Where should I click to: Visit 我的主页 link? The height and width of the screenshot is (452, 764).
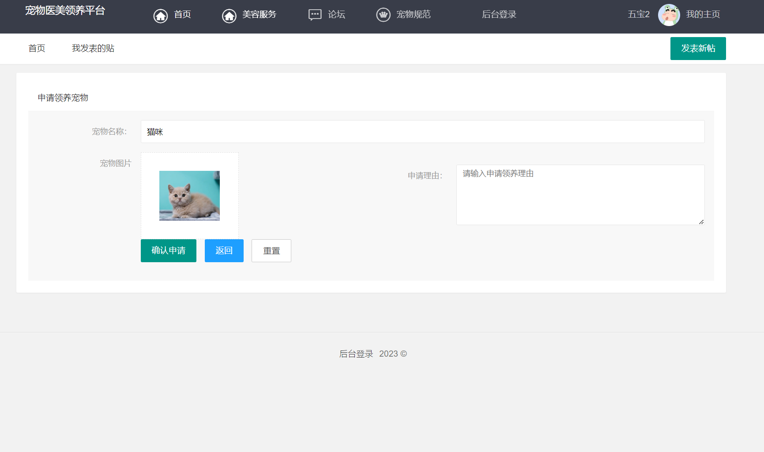pyautogui.click(x=703, y=14)
